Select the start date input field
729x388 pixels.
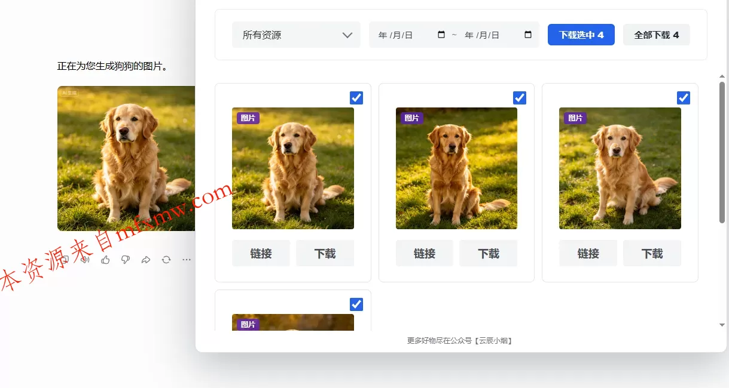(411, 35)
